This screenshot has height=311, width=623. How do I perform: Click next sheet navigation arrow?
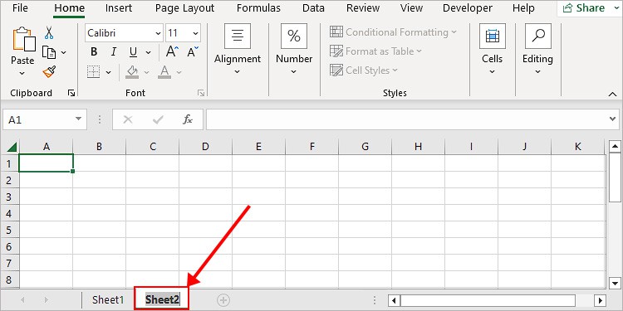[x=46, y=300]
